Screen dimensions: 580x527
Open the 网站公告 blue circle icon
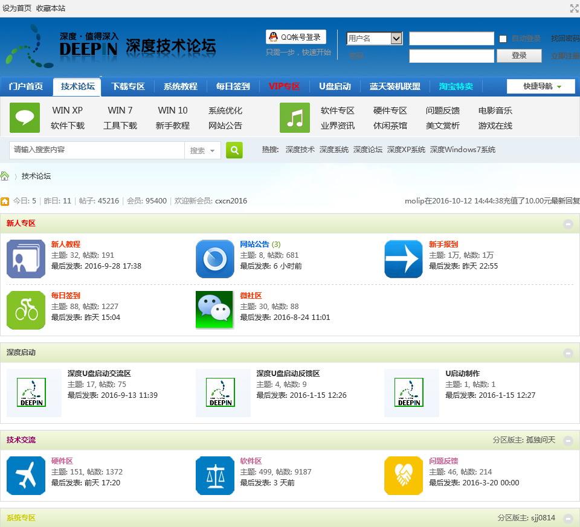click(x=215, y=259)
